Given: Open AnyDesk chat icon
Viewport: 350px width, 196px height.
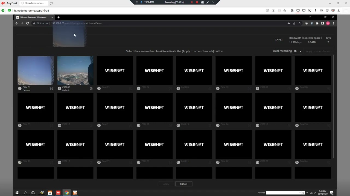Looking at the screenshot, I should (310, 11).
